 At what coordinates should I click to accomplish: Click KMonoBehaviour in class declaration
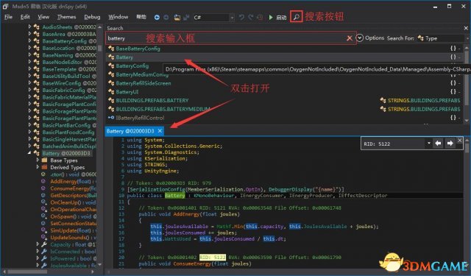[x=213, y=196]
